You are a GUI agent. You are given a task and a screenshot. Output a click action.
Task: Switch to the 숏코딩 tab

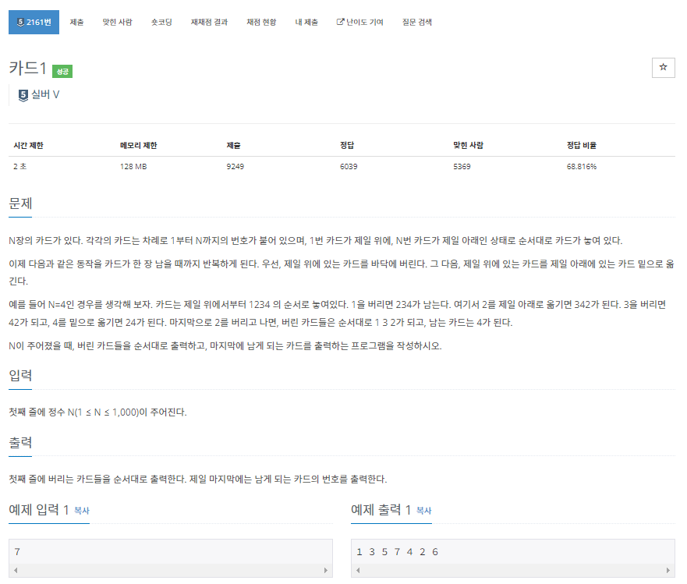click(x=161, y=22)
